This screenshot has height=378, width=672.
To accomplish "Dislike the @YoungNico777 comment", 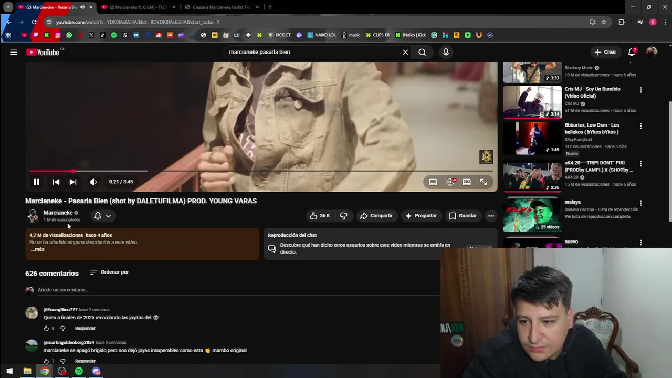I will [x=62, y=328].
